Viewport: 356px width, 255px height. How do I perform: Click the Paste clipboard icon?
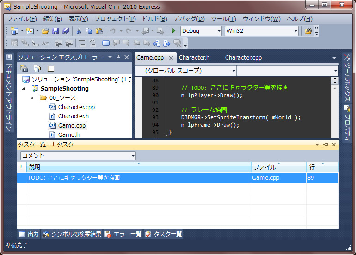(99, 31)
